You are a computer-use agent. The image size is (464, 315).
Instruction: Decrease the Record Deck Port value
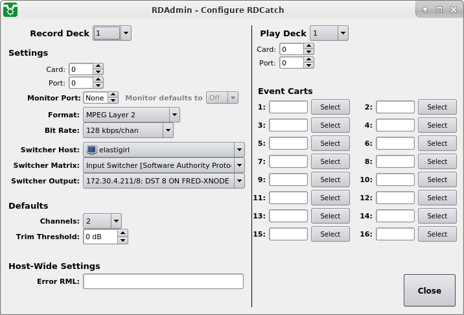tap(98, 86)
